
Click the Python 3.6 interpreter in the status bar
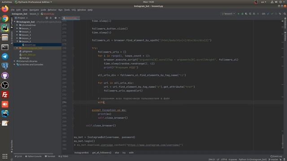coord(253,160)
